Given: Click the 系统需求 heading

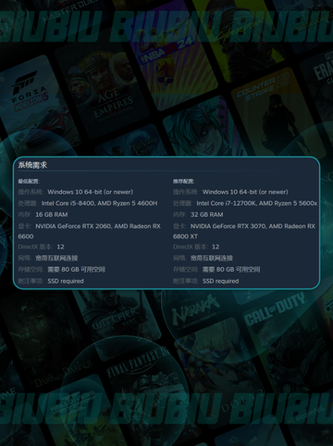Looking at the screenshot, I should pyautogui.click(x=32, y=165).
